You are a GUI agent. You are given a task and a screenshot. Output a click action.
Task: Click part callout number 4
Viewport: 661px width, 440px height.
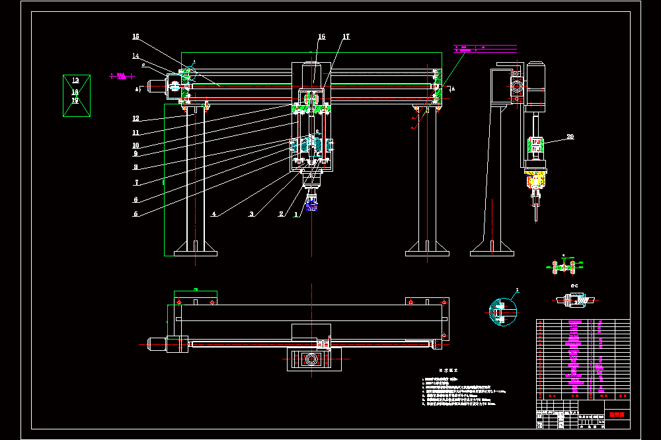click(x=214, y=213)
